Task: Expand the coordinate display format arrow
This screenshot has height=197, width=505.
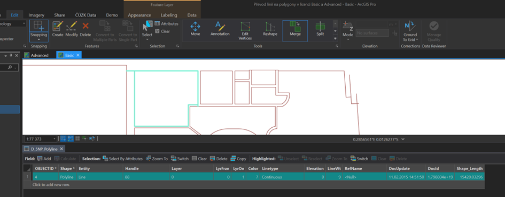Action: tap(403, 139)
